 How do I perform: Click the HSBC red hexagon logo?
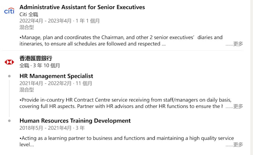9,62
